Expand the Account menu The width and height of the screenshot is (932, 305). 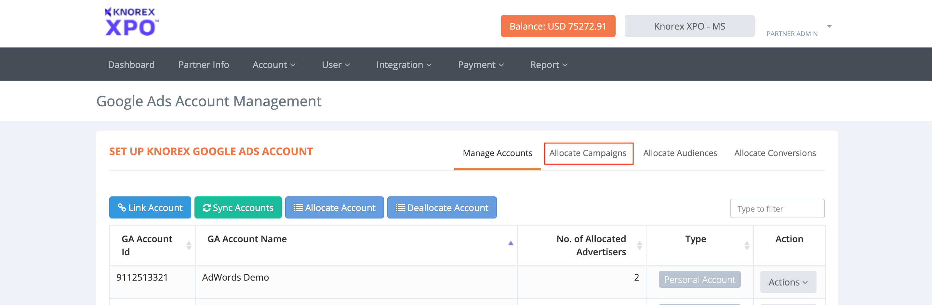274,65
